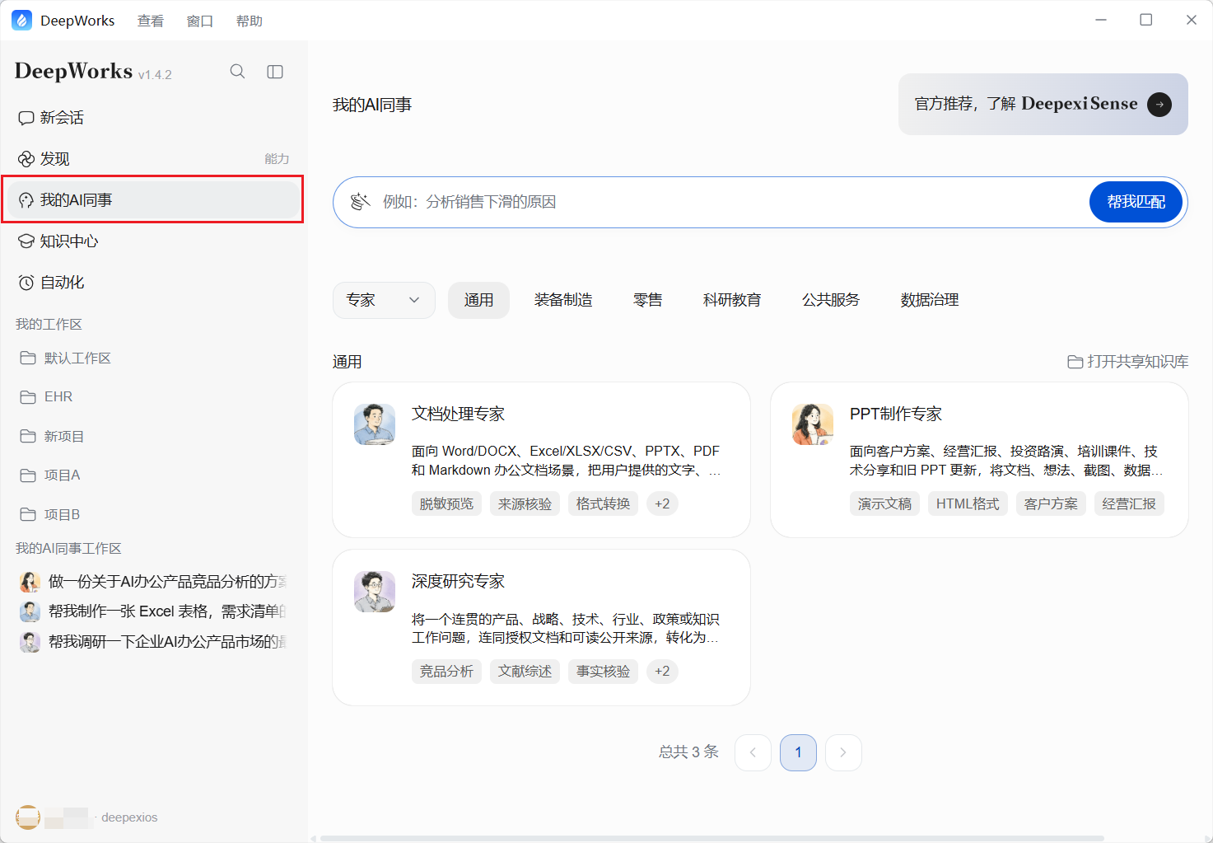Image resolution: width=1213 pixels, height=843 pixels.
Task: Open the 文档处理专家 card title
Action: pyautogui.click(x=458, y=414)
